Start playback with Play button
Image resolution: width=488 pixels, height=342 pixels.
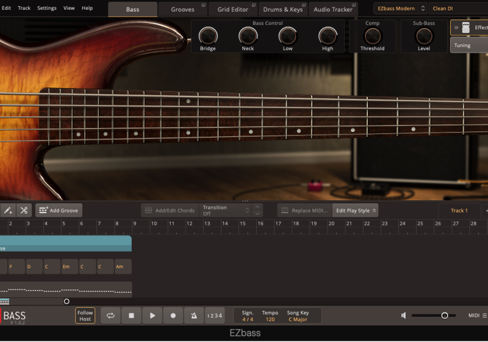point(152,316)
